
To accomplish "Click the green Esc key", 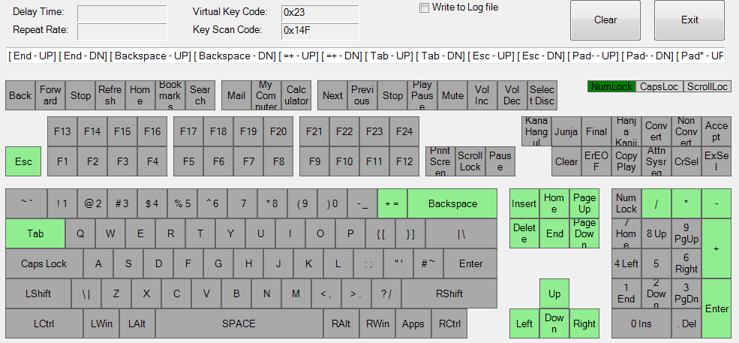I will point(23,161).
